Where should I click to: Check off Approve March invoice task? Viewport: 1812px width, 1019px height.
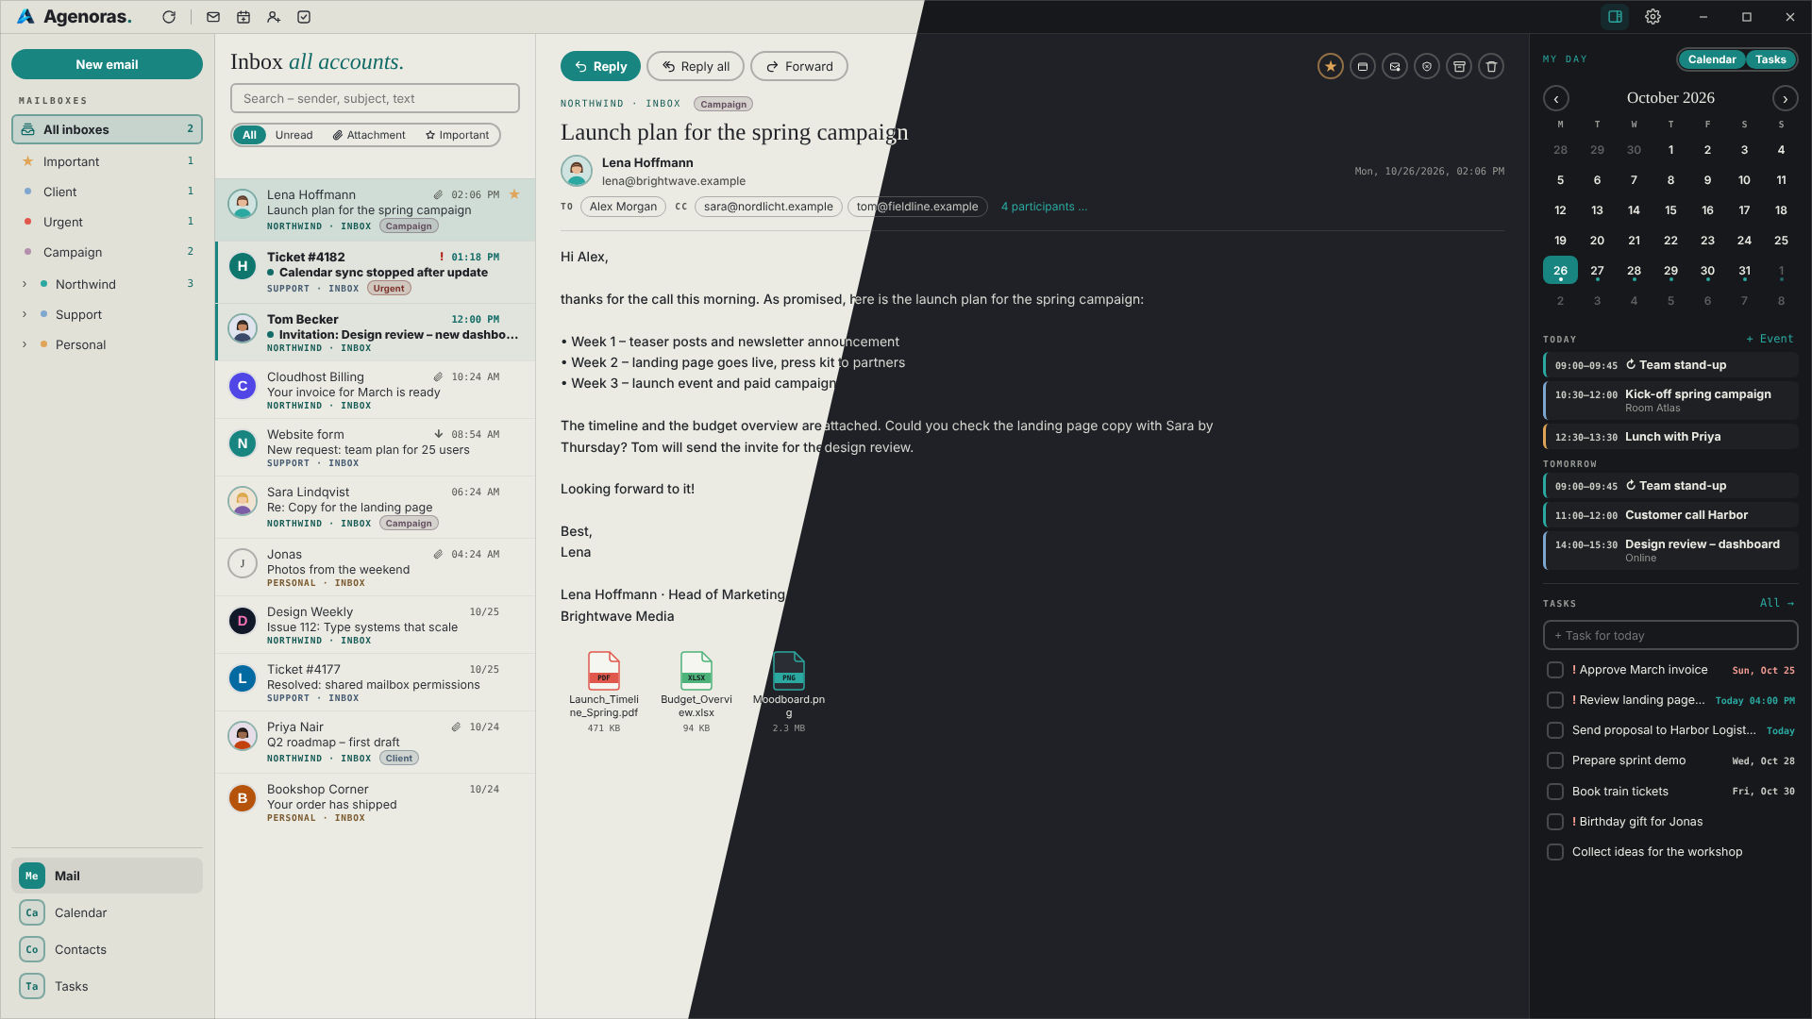click(1555, 670)
